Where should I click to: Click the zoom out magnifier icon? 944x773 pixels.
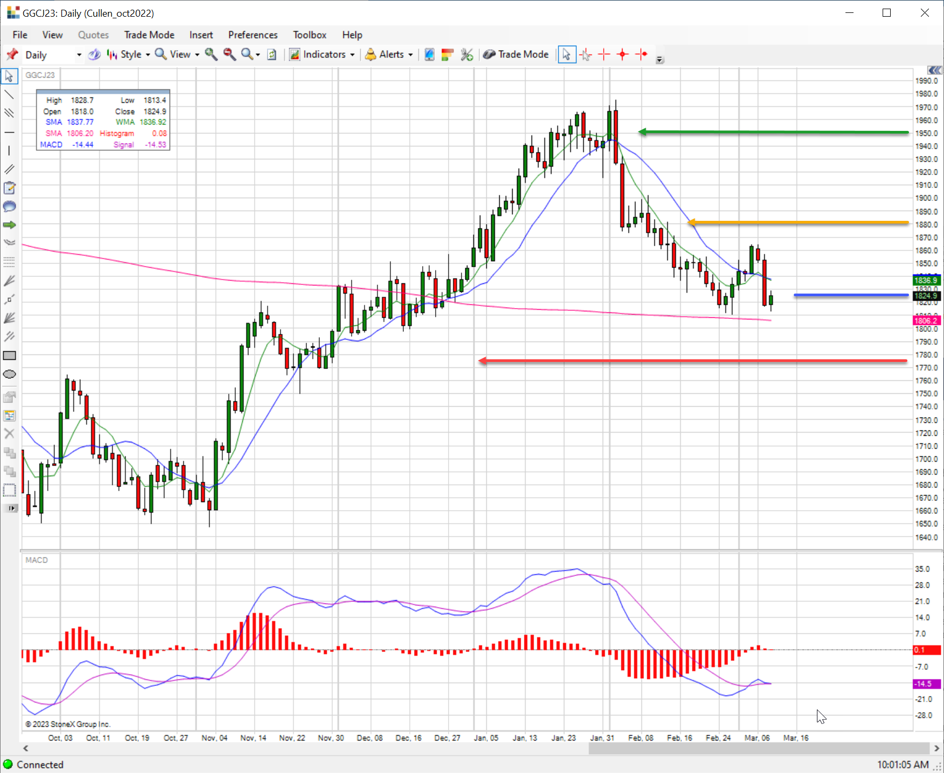229,54
